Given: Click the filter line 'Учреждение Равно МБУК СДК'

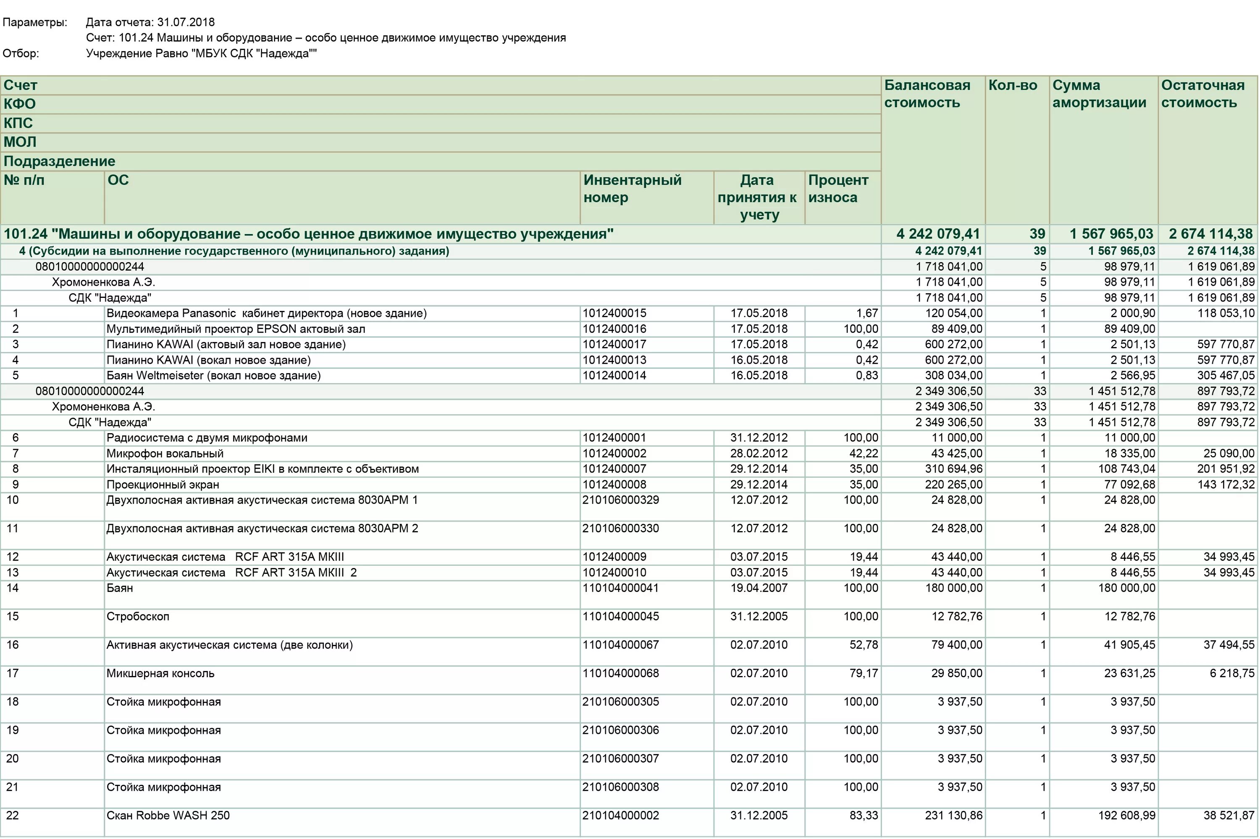Looking at the screenshot, I should coord(201,53).
